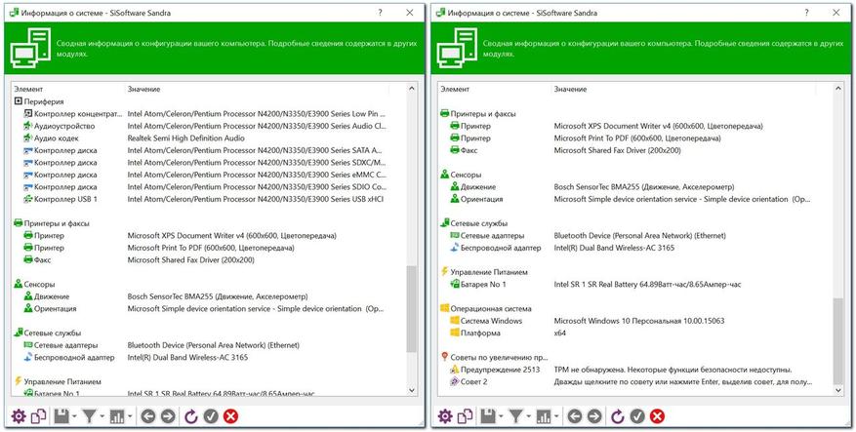Image resolution: width=856 pixels, height=432 pixels.
Task: Open save dropdown arrow in left window
Action: (x=74, y=416)
